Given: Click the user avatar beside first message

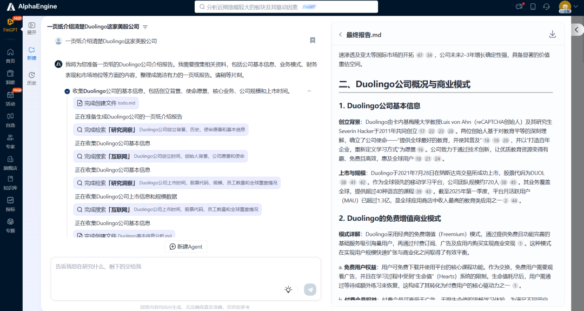Looking at the screenshot, I should click(x=58, y=41).
